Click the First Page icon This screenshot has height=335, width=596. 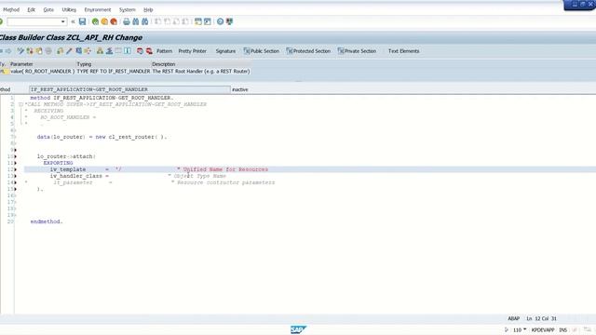coord(157,21)
